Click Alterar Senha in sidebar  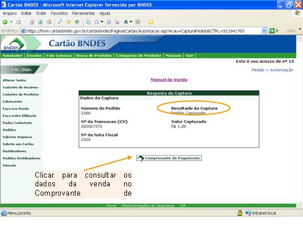pos(15,80)
